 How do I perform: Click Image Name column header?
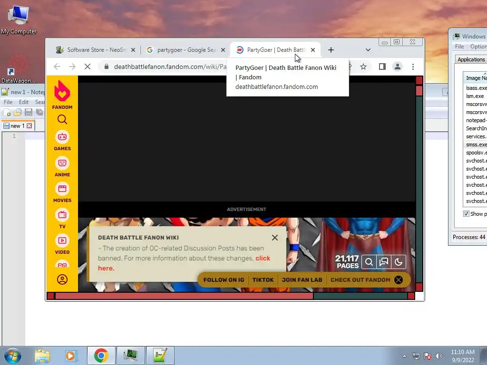[x=476, y=78]
